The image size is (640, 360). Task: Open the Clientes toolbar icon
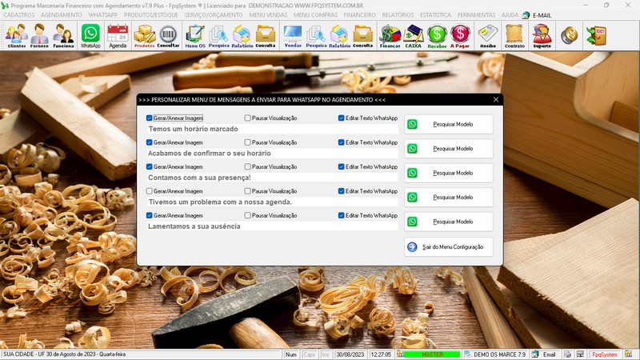(x=16, y=35)
